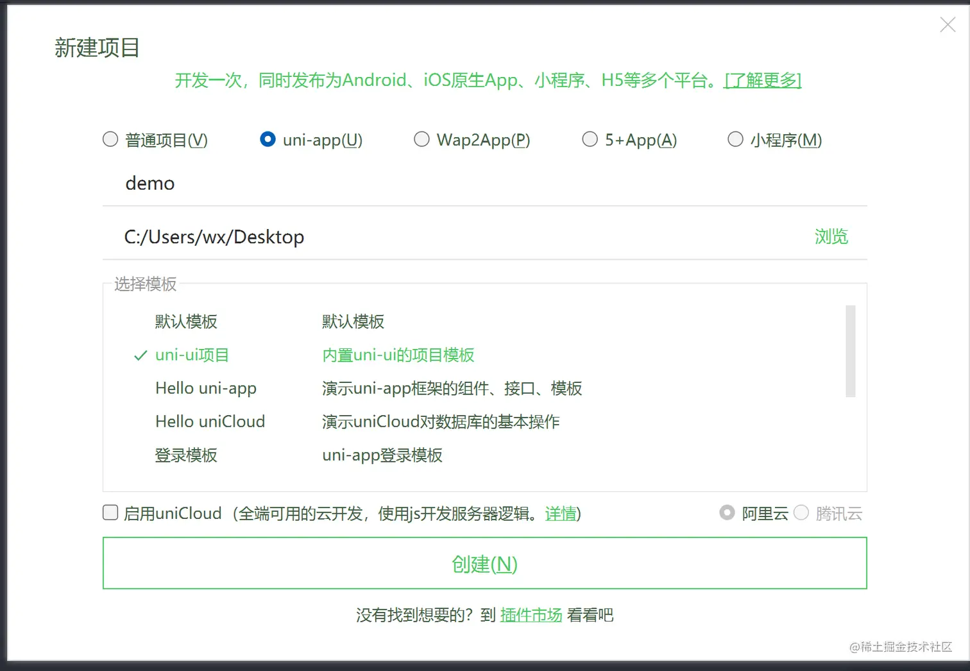Enable the 启用uniCloud checkbox
The height and width of the screenshot is (671, 970).
[110, 513]
